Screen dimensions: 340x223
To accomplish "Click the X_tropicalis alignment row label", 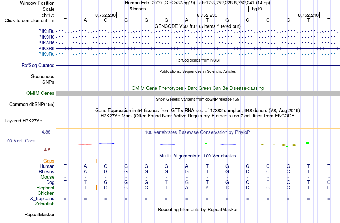I will point(42,199).
